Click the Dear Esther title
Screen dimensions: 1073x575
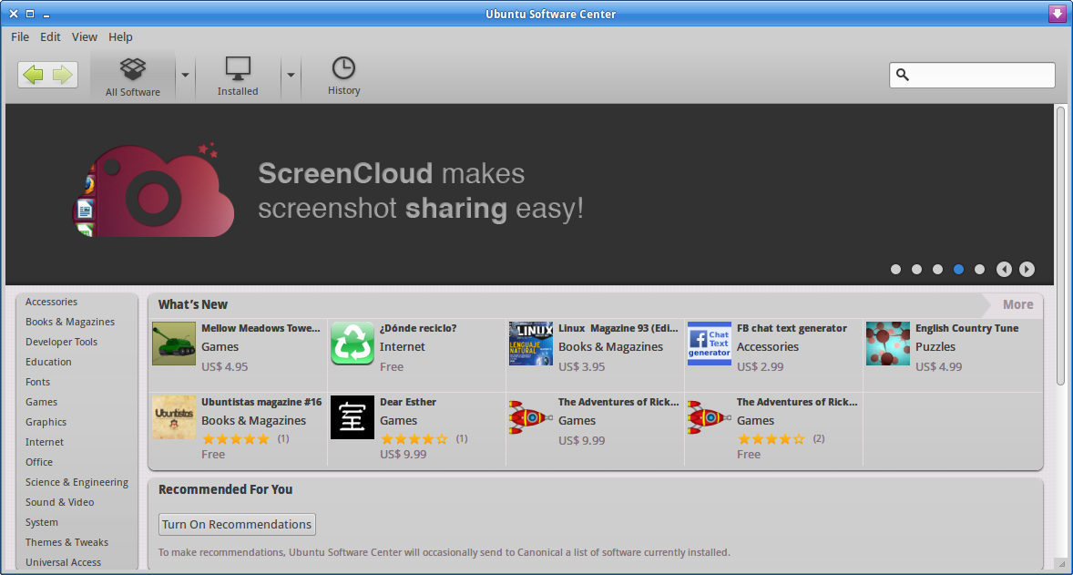click(x=408, y=403)
